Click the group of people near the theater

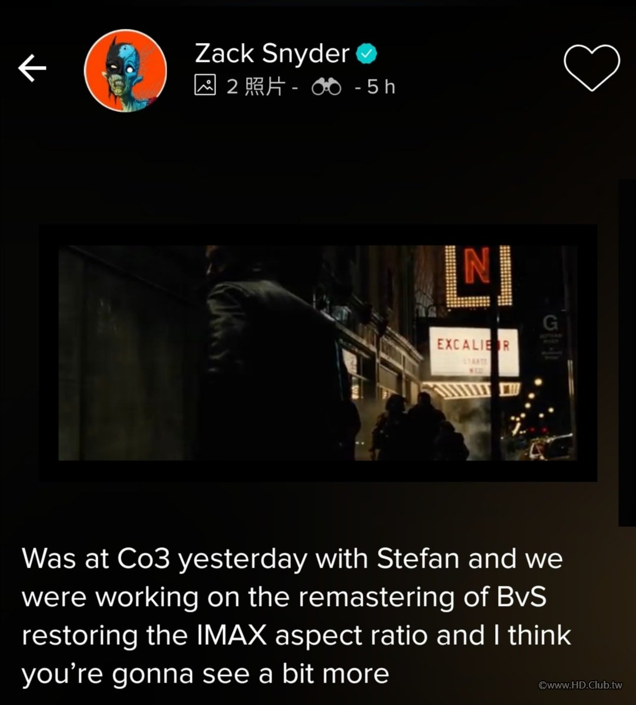pos(419,427)
